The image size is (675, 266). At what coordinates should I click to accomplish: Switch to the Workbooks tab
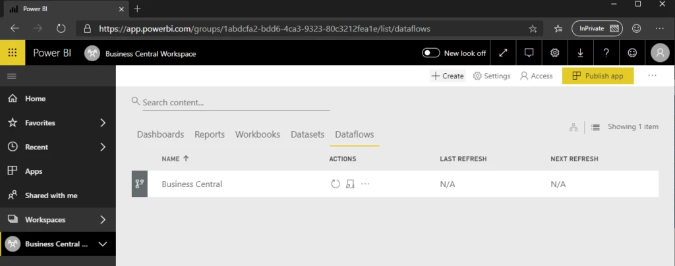coord(258,134)
